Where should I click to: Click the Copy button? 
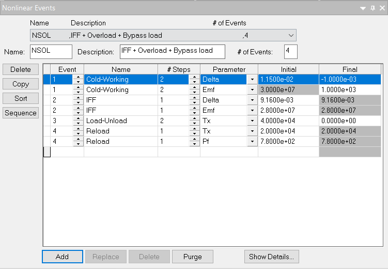click(21, 84)
